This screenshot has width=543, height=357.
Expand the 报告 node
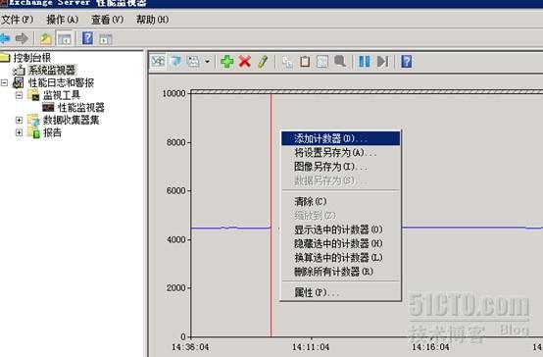coord(19,132)
